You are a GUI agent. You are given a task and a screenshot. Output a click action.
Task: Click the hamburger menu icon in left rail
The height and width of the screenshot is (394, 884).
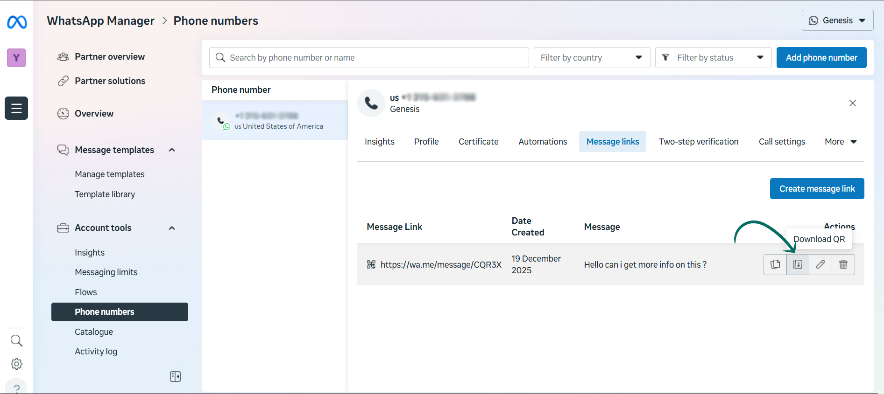16,108
